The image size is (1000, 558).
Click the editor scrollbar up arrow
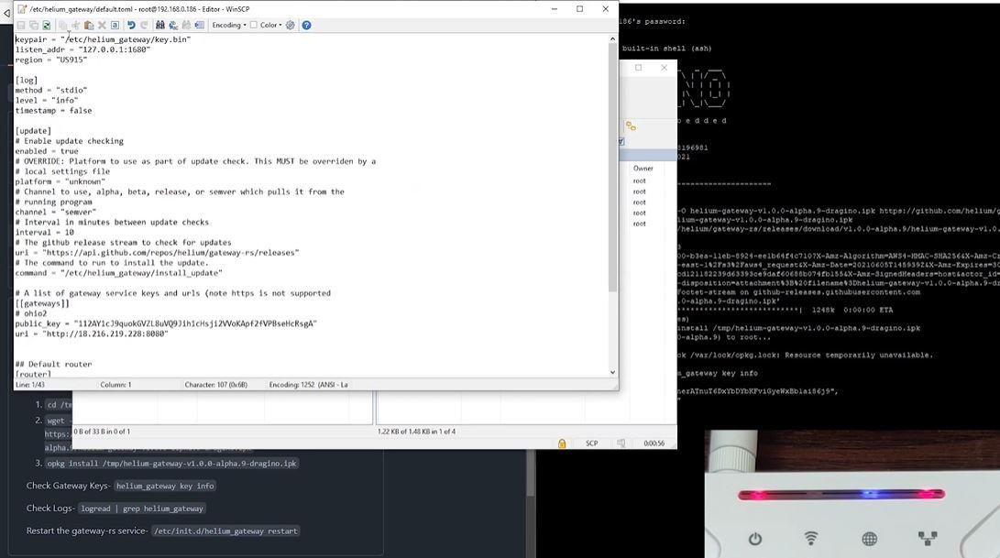click(613, 38)
